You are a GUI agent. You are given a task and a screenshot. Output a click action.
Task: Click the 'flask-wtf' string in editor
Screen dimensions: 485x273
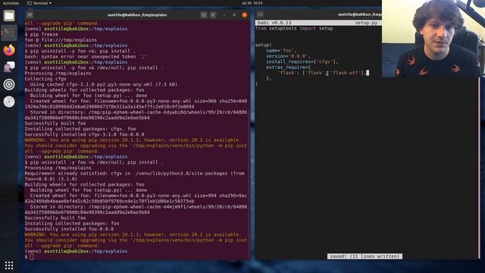pos(346,73)
